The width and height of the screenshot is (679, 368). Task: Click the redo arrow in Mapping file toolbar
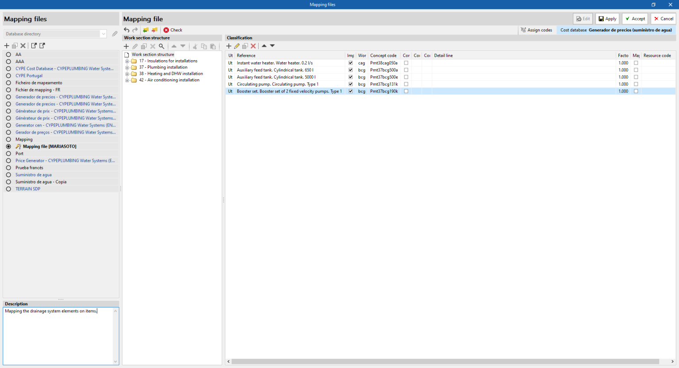point(135,30)
